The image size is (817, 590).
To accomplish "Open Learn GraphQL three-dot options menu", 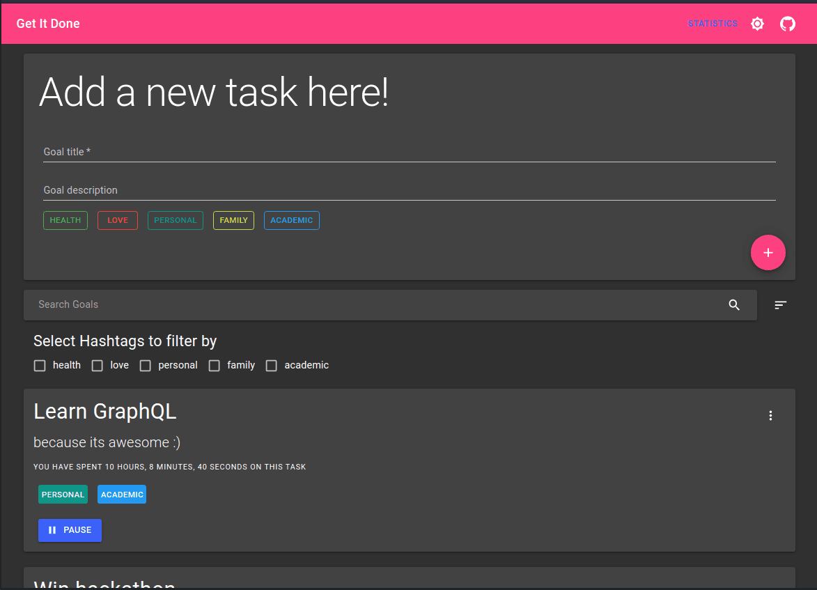I will tap(770, 416).
